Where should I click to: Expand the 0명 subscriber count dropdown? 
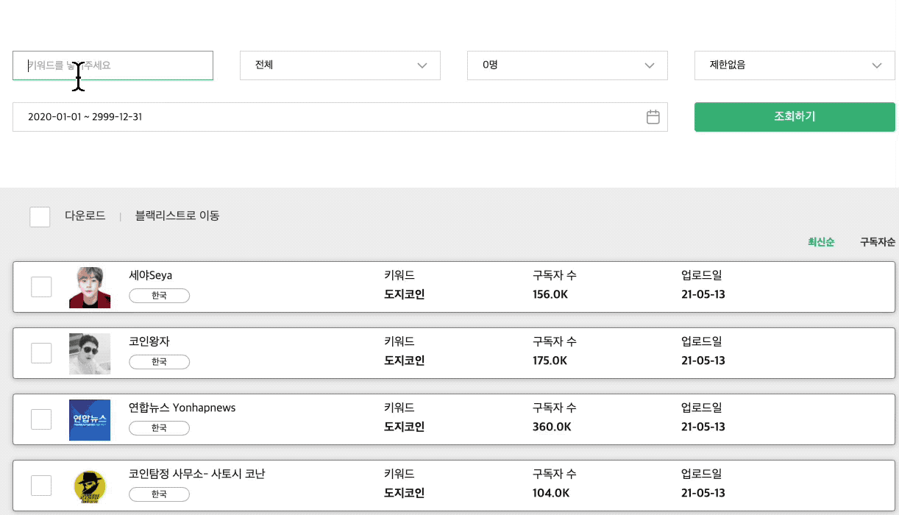coord(567,65)
